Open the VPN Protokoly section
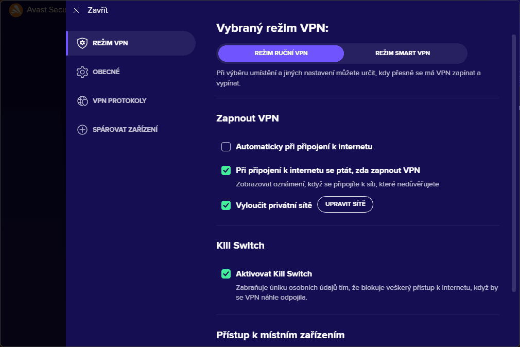 click(119, 101)
